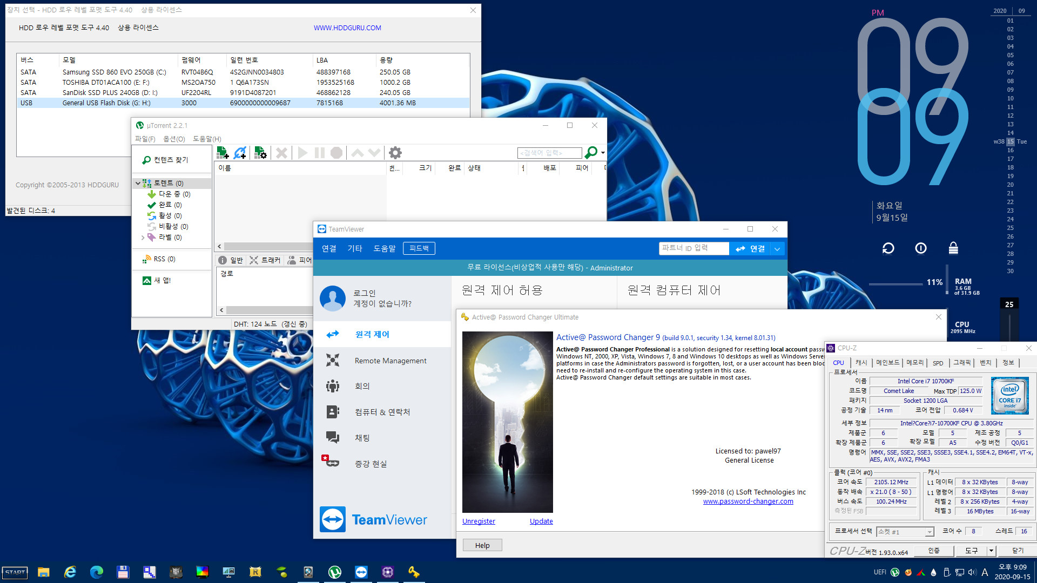Open the 도구 dropdown arrow in CPU-Z
The height and width of the screenshot is (583, 1037).
click(991, 551)
